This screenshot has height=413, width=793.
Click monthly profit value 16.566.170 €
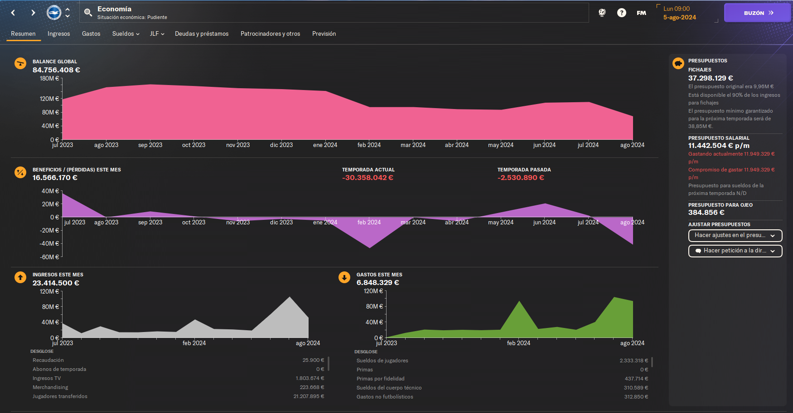55,178
